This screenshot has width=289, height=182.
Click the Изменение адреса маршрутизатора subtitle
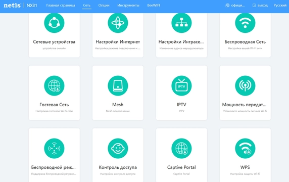click(x=181, y=49)
